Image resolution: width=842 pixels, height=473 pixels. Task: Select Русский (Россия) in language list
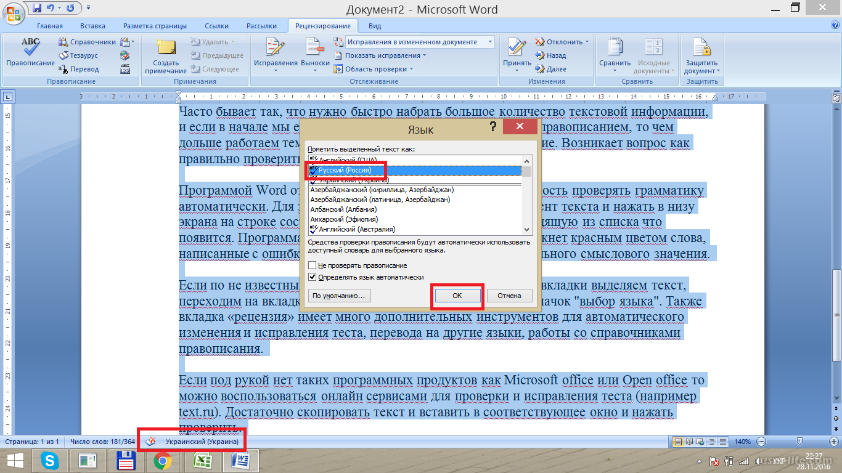[x=415, y=170]
